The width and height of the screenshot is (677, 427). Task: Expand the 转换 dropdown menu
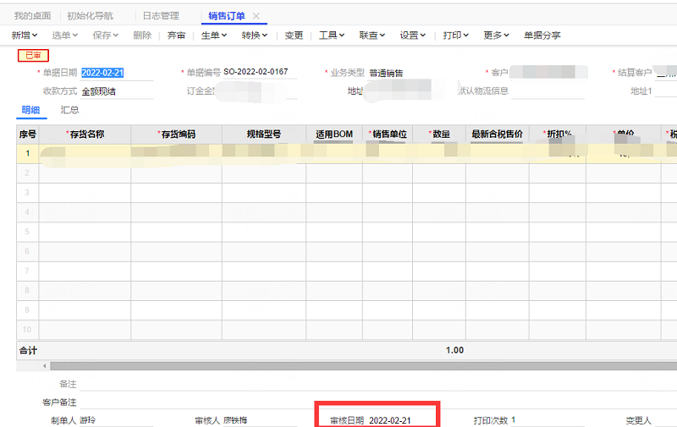pos(255,36)
